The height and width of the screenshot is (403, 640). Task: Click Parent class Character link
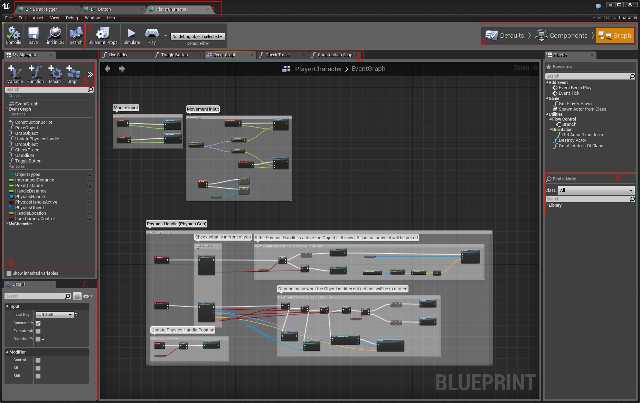click(x=628, y=18)
